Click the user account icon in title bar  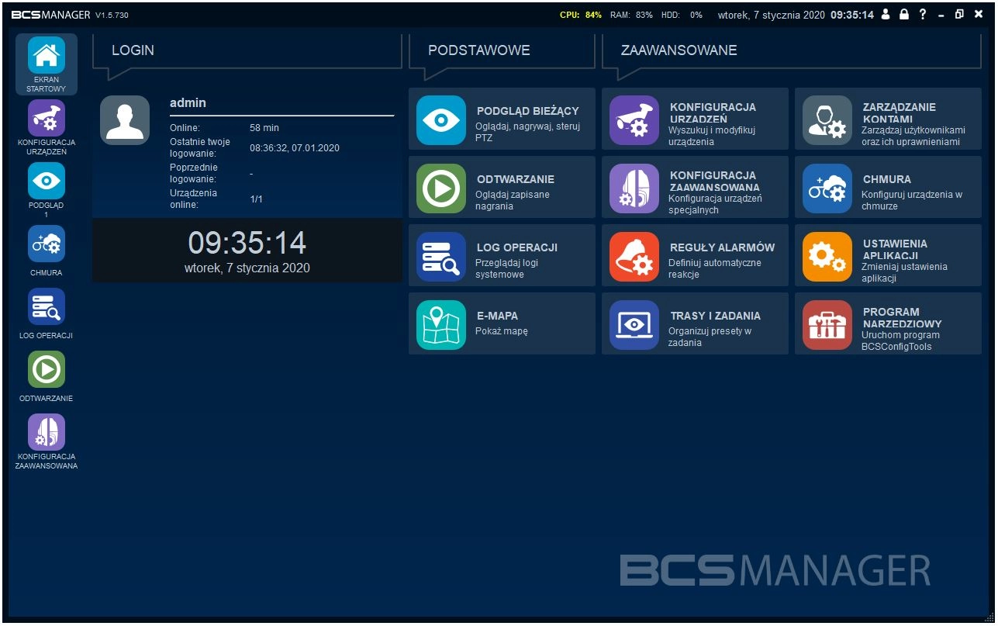(x=886, y=14)
